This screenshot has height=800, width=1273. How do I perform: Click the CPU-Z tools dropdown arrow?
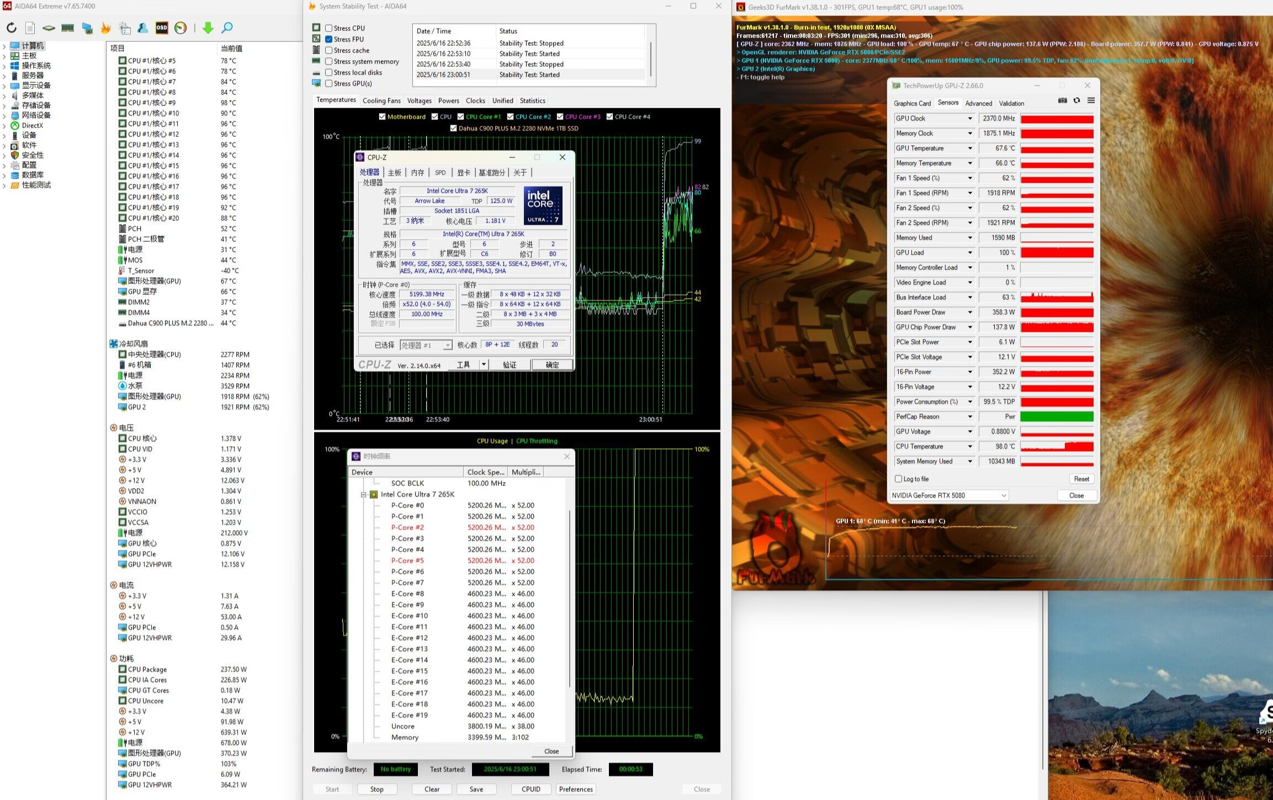coord(484,364)
